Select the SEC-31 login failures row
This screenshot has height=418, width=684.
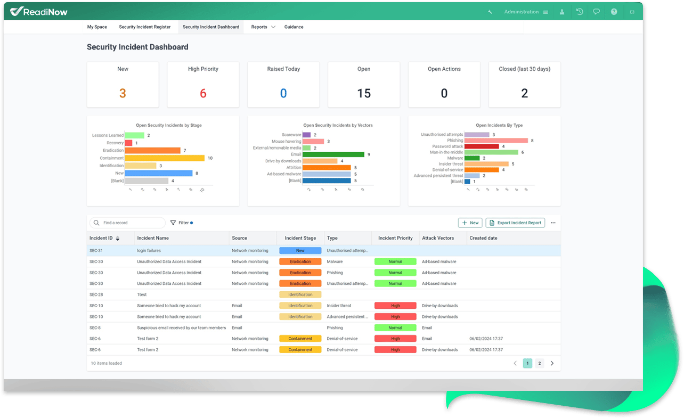(x=324, y=250)
